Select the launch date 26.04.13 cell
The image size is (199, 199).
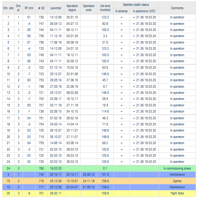click(56, 24)
